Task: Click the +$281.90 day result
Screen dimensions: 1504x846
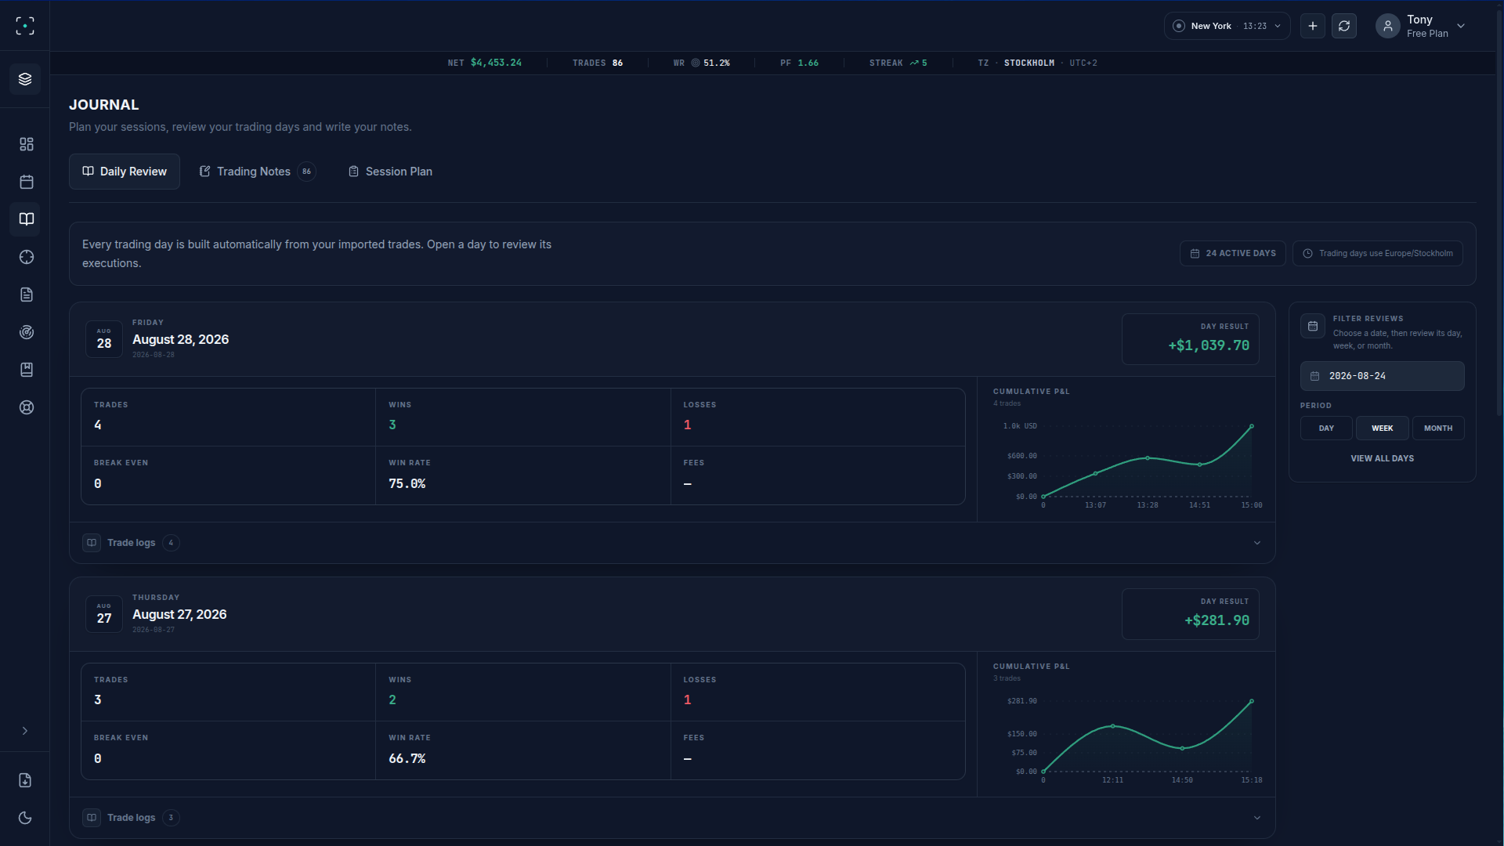Action: (x=1217, y=620)
